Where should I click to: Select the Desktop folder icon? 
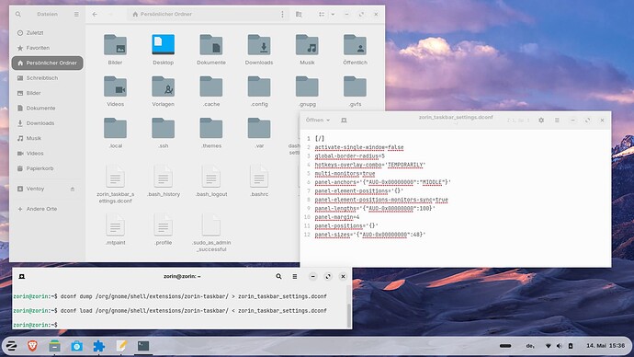[x=164, y=44]
